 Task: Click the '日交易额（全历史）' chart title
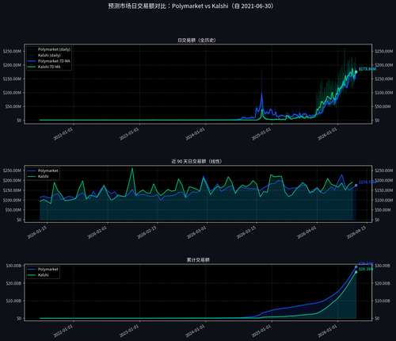tap(196, 40)
